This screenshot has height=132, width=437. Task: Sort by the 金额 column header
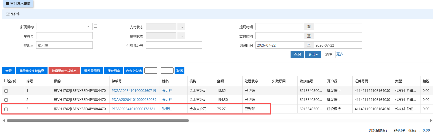[x=220, y=81]
